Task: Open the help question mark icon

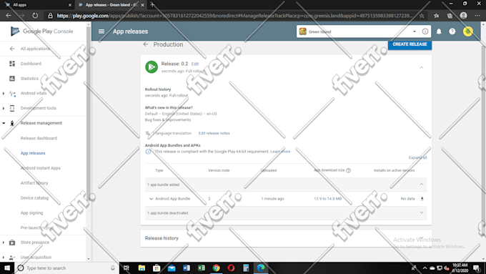Action: [x=452, y=31]
